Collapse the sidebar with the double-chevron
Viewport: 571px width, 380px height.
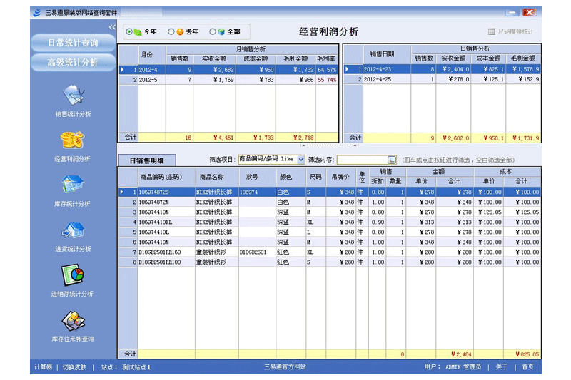point(112,27)
